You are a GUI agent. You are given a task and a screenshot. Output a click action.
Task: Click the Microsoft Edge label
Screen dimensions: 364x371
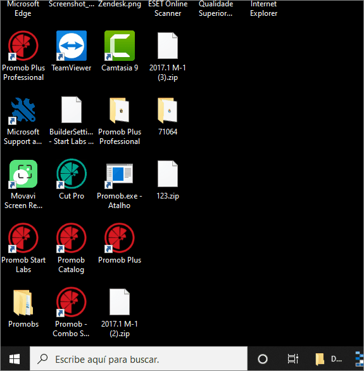23,8
